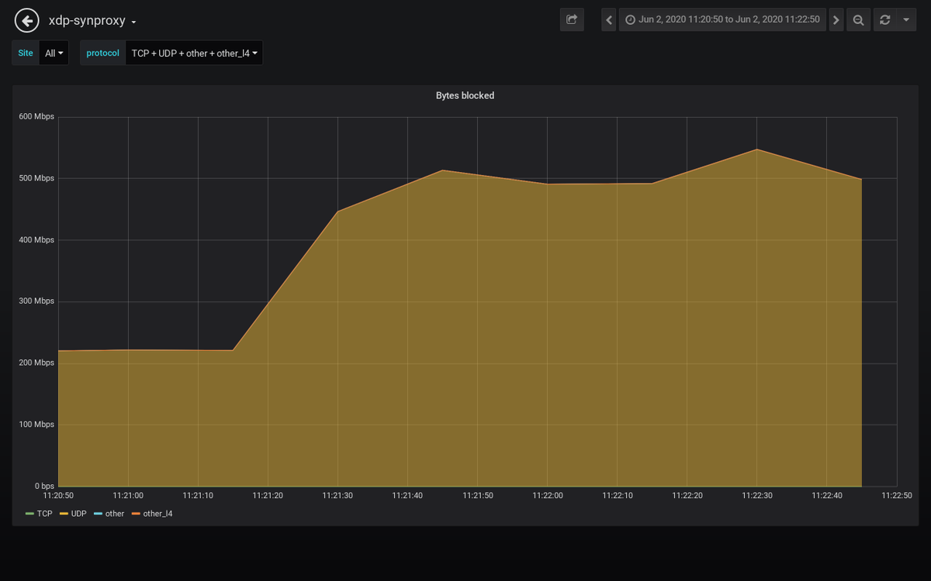The image size is (931, 581).
Task: Refresh the dashboard
Action: click(884, 19)
